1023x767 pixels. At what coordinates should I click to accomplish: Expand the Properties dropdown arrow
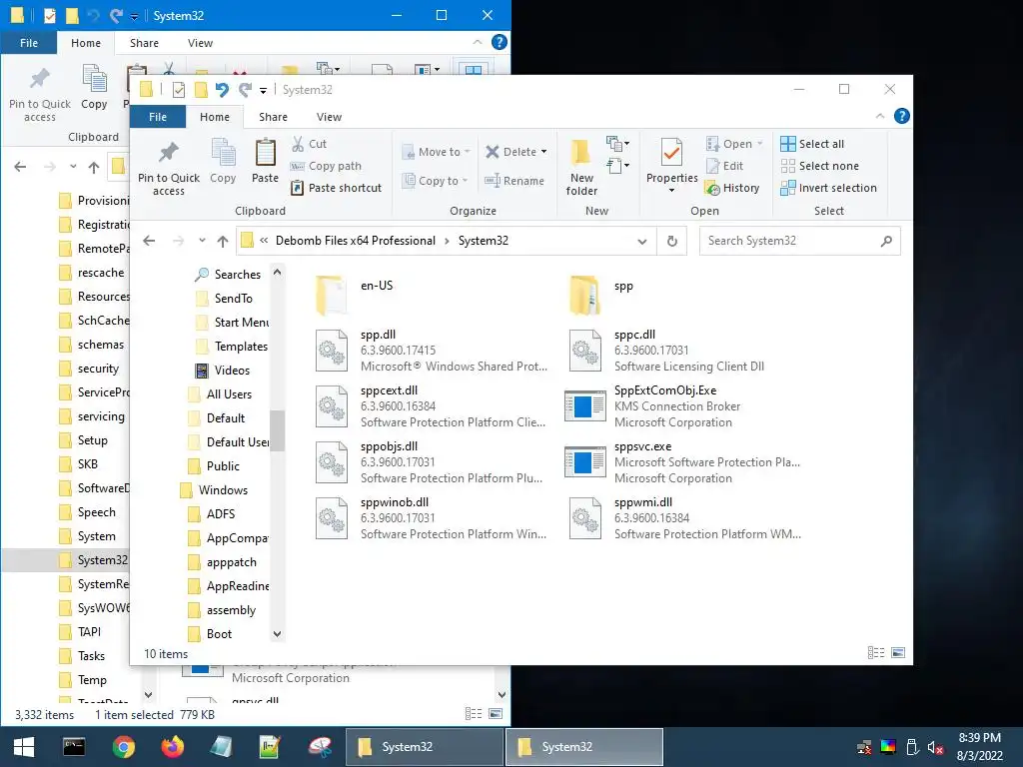[x=671, y=191]
